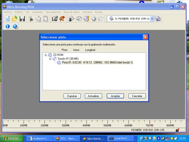
Task: Click the blue Info 'i' icon
Action: pos(7,26)
